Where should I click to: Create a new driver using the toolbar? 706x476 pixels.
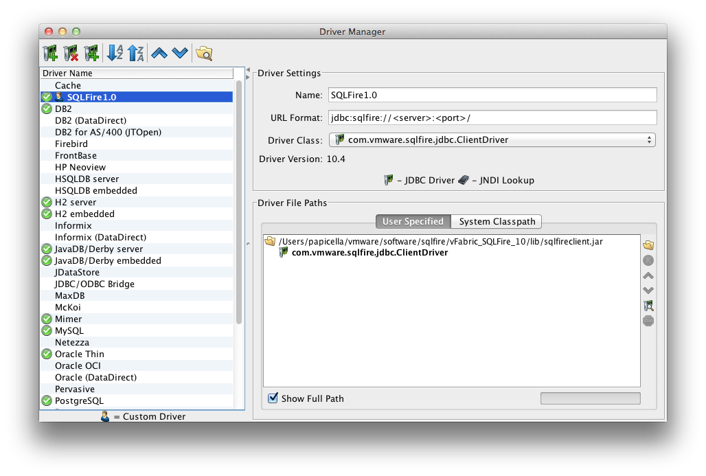[x=51, y=53]
